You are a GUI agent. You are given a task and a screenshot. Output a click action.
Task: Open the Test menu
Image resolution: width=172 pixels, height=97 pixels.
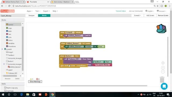tap(38, 11)
